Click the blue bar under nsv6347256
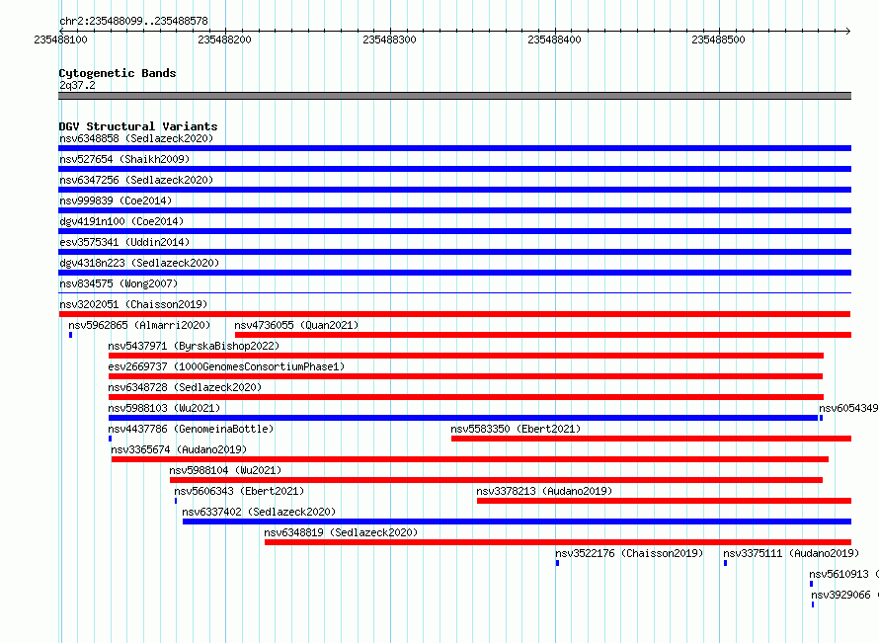The width and height of the screenshot is (879, 643). 454,190
